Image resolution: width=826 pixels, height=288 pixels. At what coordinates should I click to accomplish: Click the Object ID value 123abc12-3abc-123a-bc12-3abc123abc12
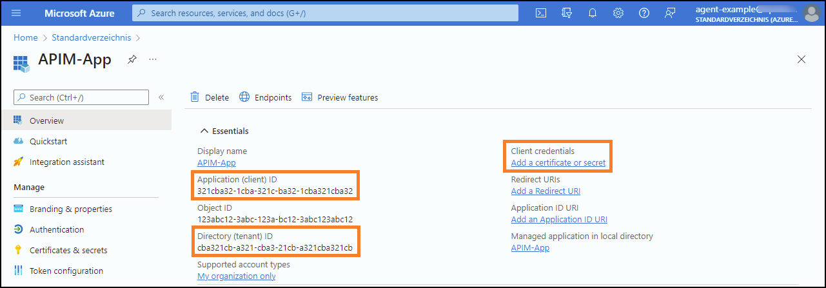click(275, 219)
